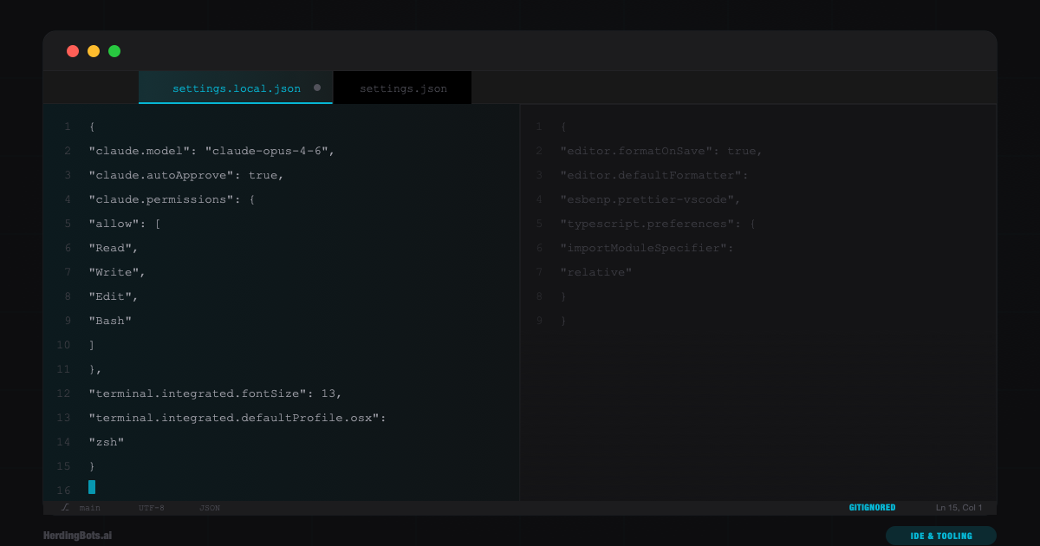Click the terminal.integrated.defaultProfile.osx line
The height and width of the screenshot is (546, 1040).
tap(237, 418)
